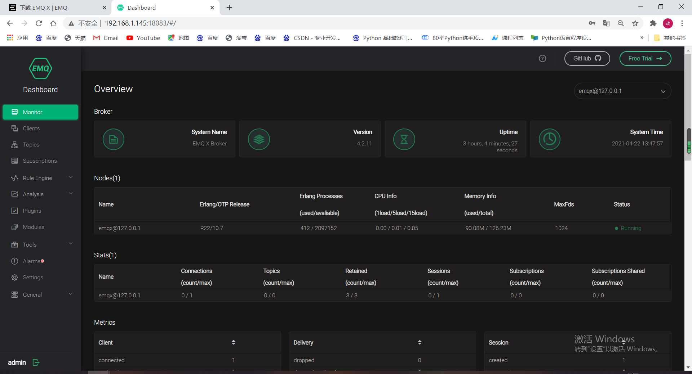The image size is (692, 374).
Task: Click R22/10.7 Erlang release value
Action: pos(212,228)
